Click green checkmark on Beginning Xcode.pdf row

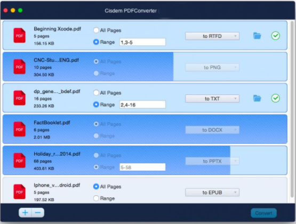tap(275, 36)
